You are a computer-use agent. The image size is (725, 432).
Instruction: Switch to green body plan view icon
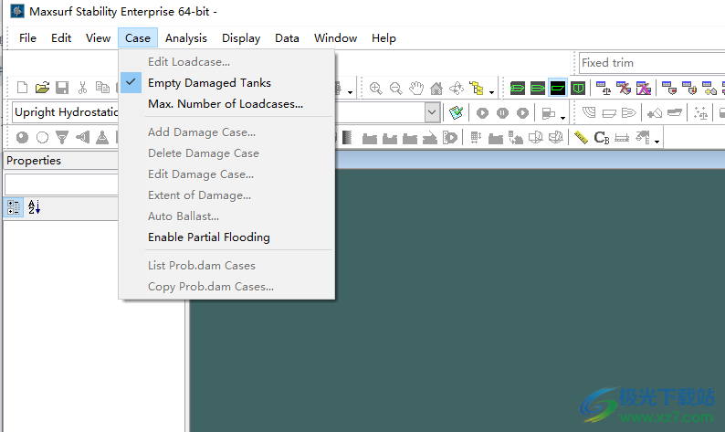(578, 88)
